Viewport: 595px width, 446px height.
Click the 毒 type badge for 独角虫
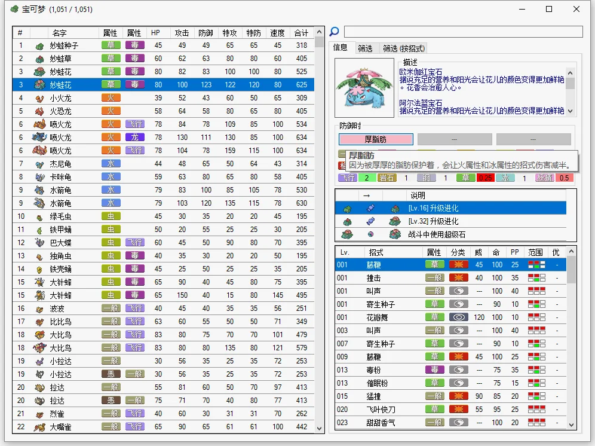134,255
